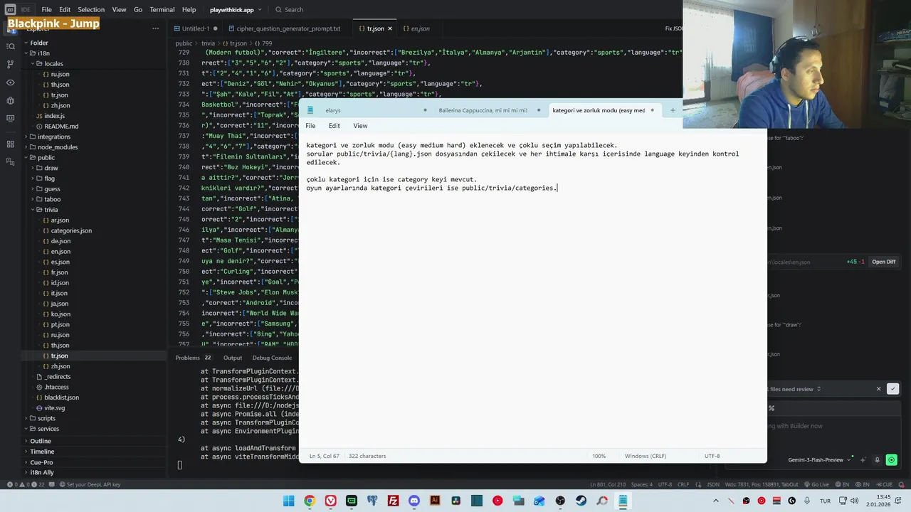911x512 pixels.
Task: Open the Vivaldi browser from the taskbar
Action: pyautogui.click(x=330, y=501)
